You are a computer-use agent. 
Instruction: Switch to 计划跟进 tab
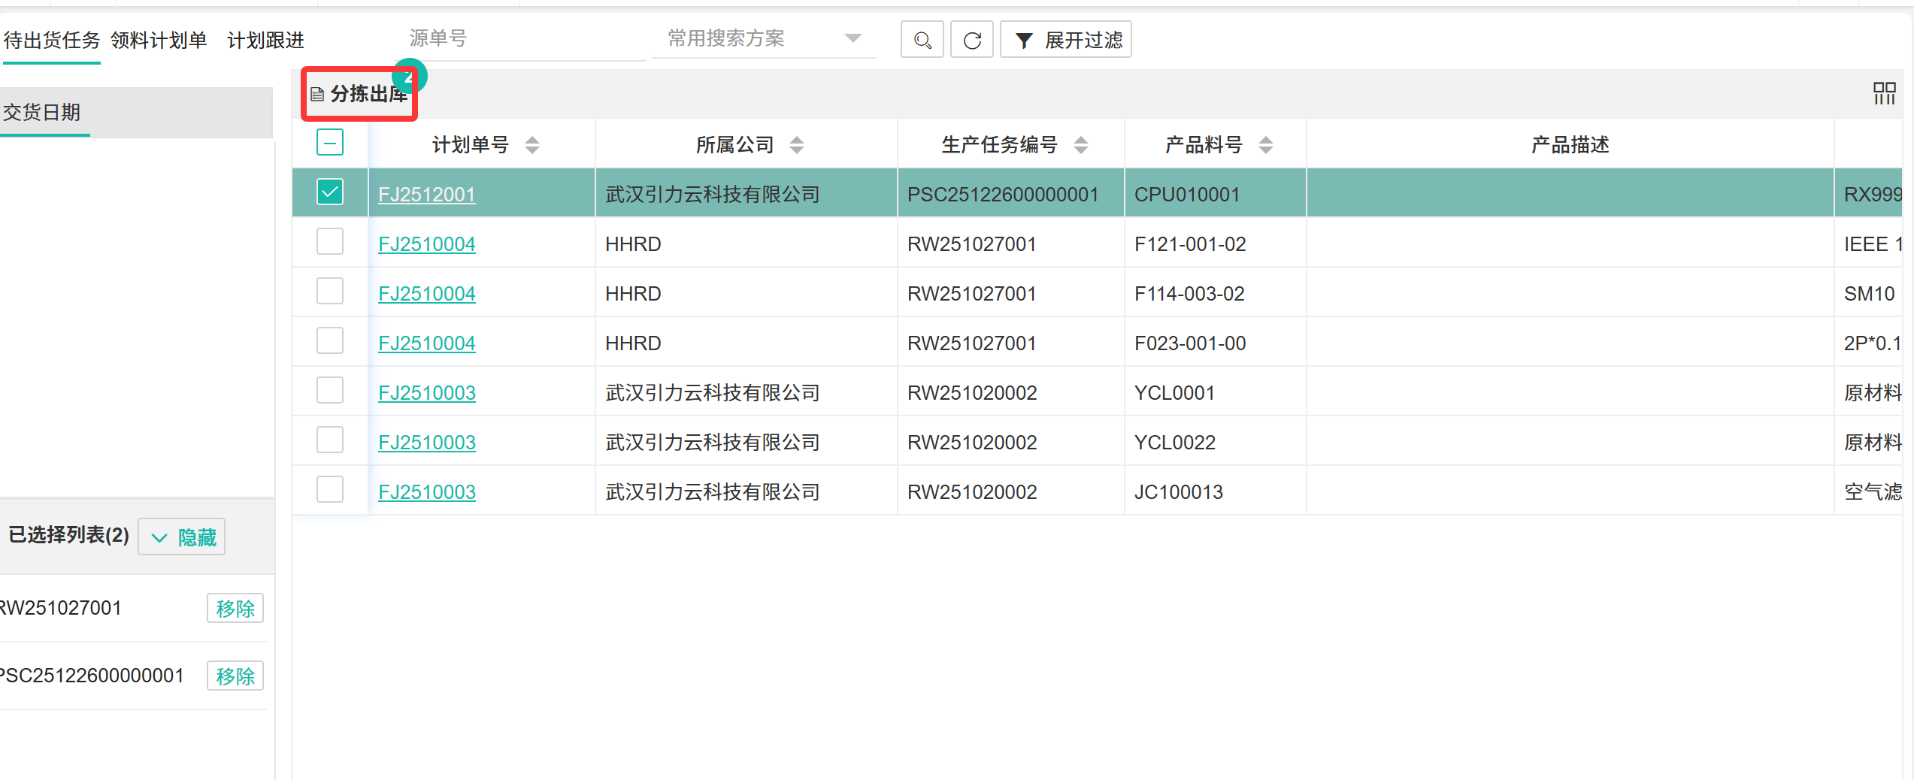(265, 40)
